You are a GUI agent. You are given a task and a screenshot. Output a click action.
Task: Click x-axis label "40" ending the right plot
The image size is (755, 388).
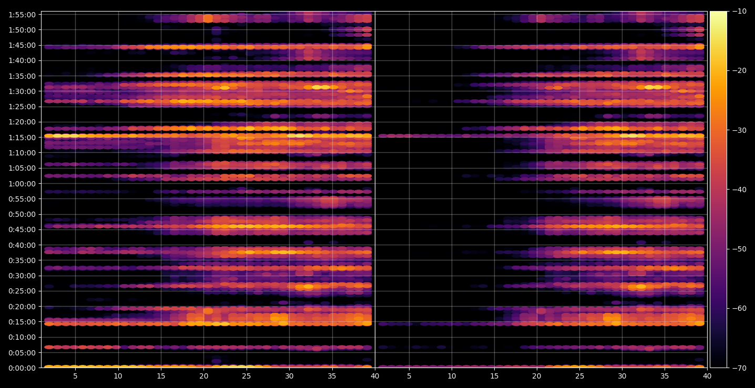click(x=707, y=376)
